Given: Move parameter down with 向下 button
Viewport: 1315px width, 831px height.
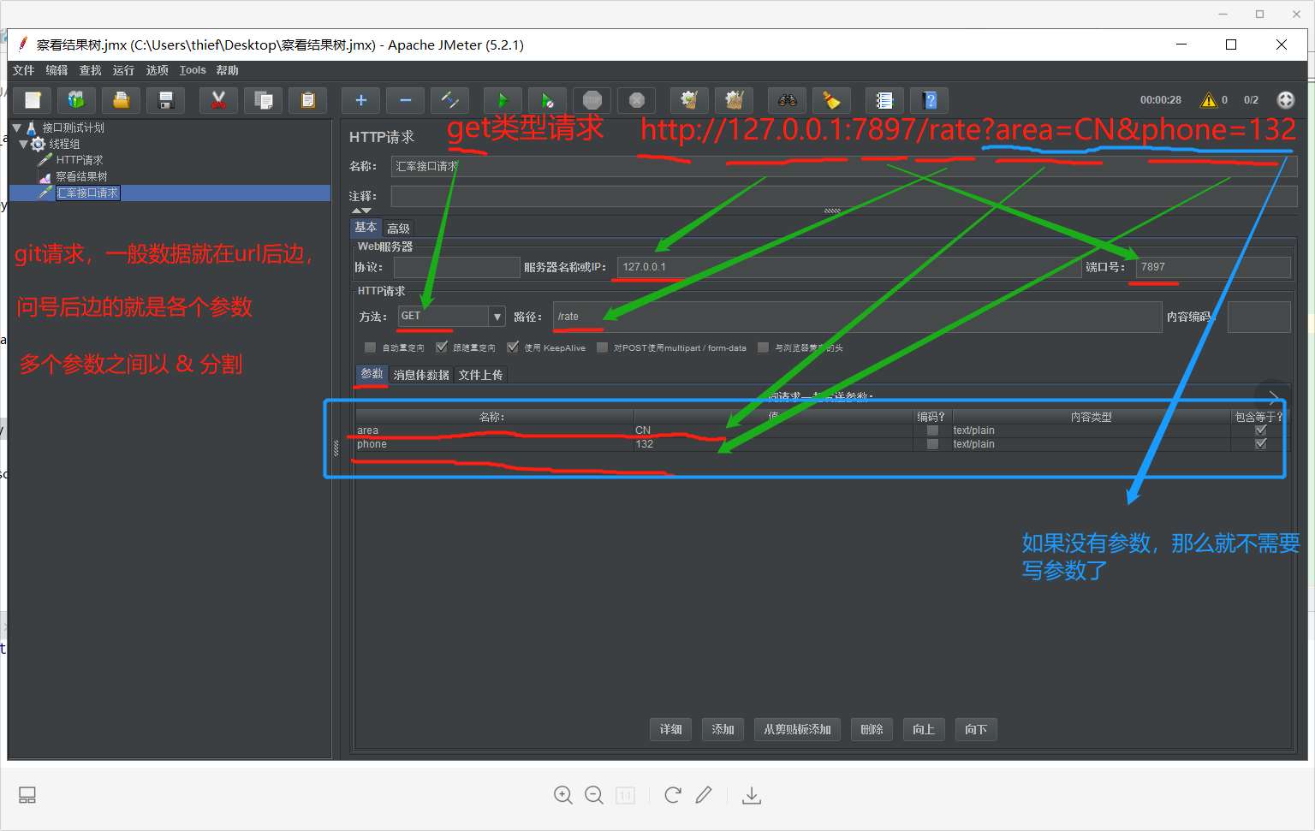Looking at the screenshot, I should (x=976, y=729).
